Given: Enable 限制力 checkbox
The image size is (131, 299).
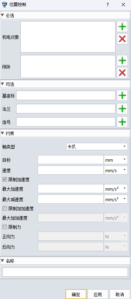Looking at the screenshot, I should coord(5,227).
